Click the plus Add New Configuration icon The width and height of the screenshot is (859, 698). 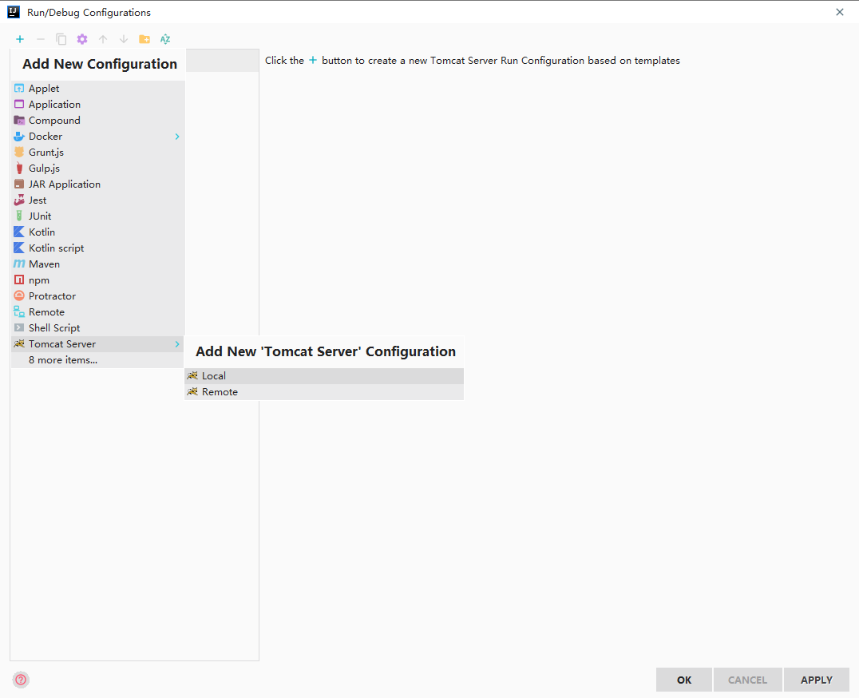click(x=20, y=39)
